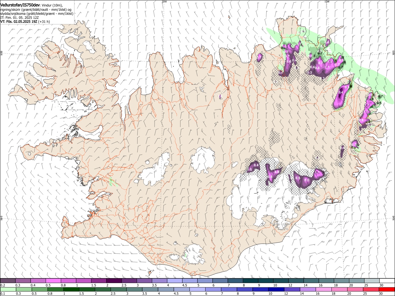Screen dimensions: 395x296
Task: Pick the upper-row swatch between 4 and 4.5
Action: [x=175, y=281]
